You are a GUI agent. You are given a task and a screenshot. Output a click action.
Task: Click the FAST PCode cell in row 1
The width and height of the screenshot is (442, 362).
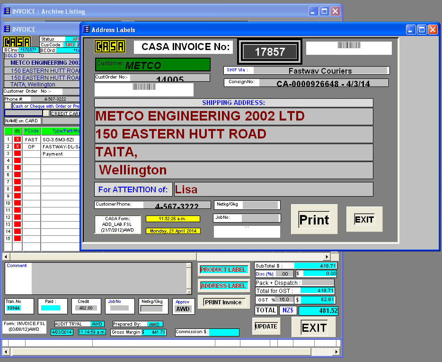tap(31, 139)
